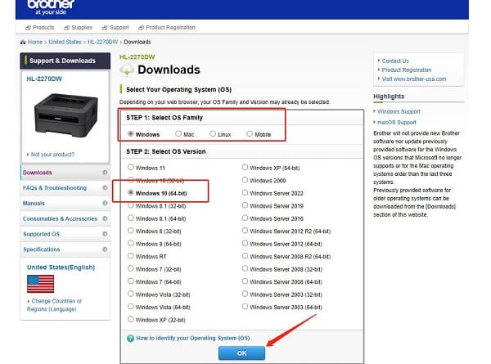Screen dimensions: 491x364
Task: Go to Home in breadcrumb
Action: (x=35, y=42)
